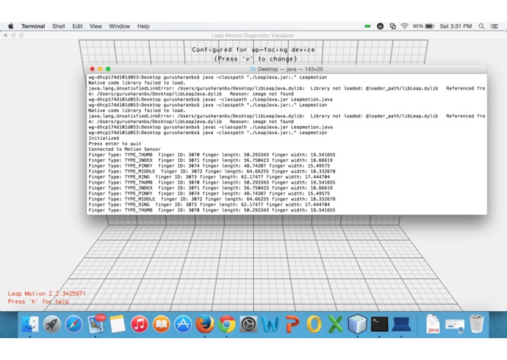Screen dimensions: 507x360
Task: Open the java file in Dock
Action: click(x=433, y=324)
